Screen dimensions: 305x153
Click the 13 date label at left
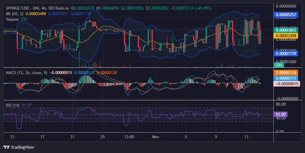coord(12,137)
